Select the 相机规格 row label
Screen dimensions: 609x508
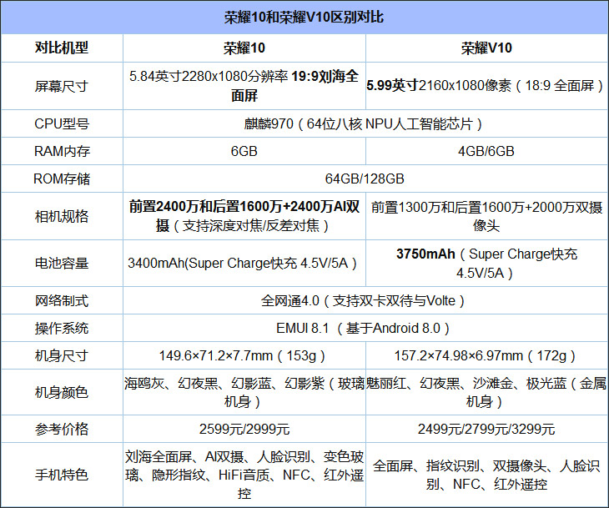point(62,216)
